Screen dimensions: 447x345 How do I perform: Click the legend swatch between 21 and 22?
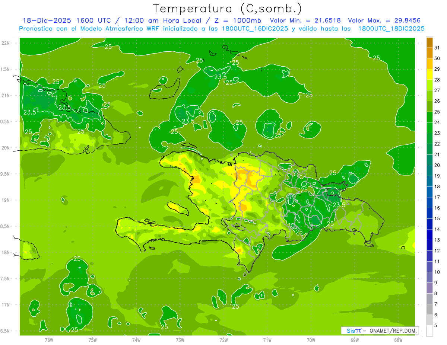(x=429, y=149)
